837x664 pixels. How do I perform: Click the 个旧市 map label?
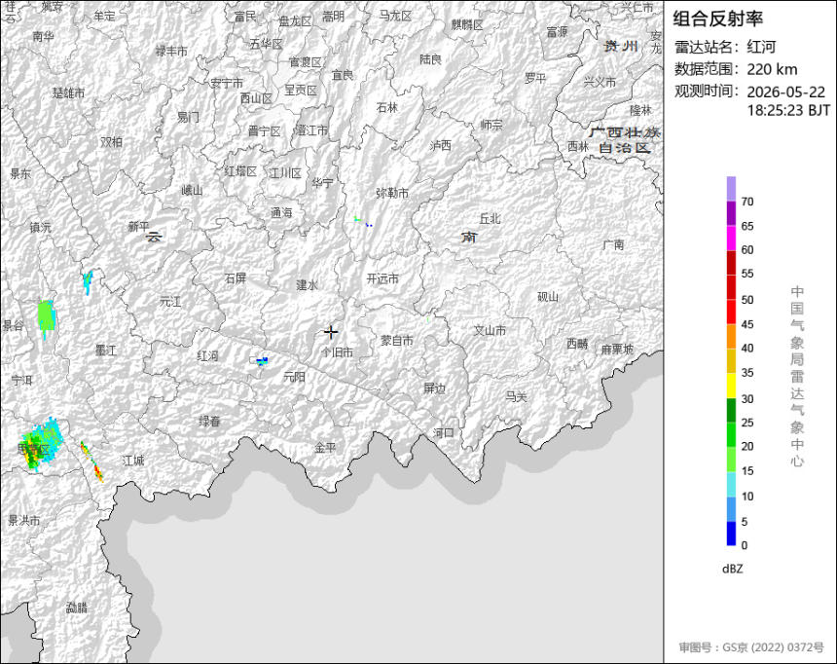(x=338, y=352)
